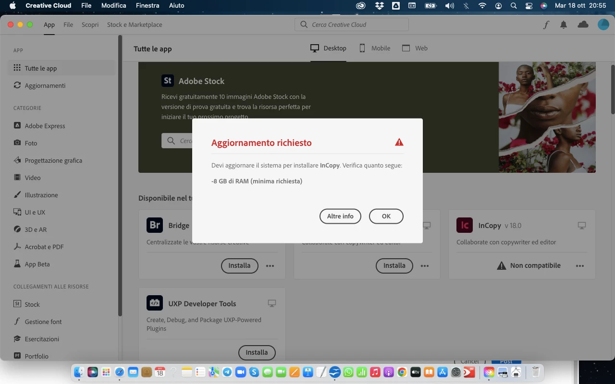Open the cloud sync status icon

click(583, 24)
